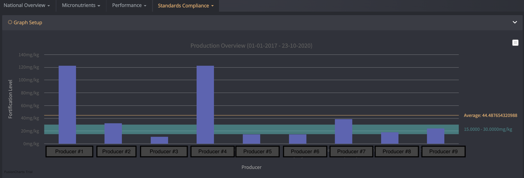Click the FusionCharts Trial watermark link
The width and height of the screenshot is (524, 178).
18,172
